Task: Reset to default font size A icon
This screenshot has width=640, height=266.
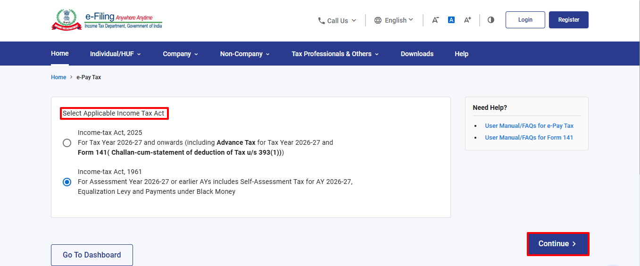Action: coord(451,20)
